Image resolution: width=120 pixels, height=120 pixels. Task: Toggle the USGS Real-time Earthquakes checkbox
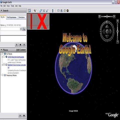(x=4, y=56)
